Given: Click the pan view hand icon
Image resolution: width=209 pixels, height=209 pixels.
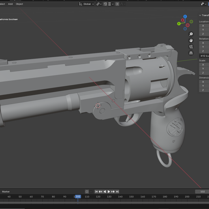Looking at the screenshot, I should tap(191, 41).
